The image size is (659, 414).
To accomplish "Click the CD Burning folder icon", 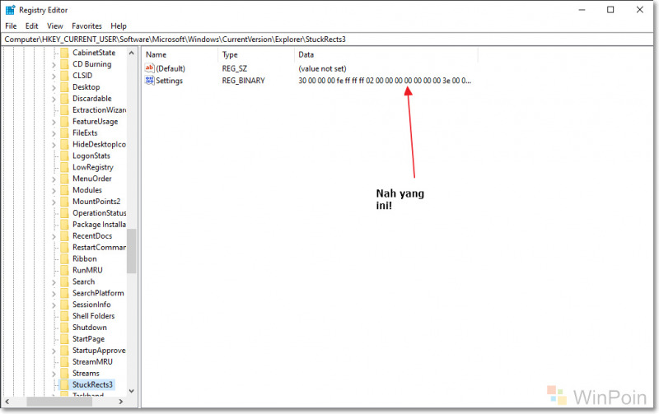I will click(x=64, y=64).
